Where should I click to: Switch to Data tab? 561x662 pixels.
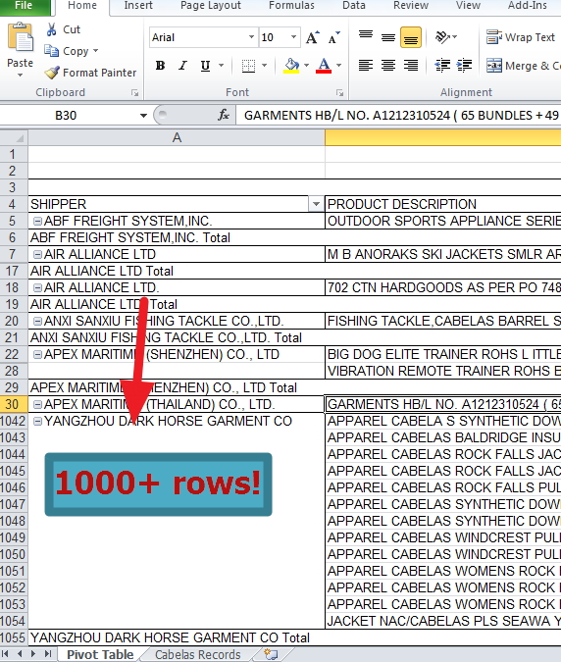click(x=354, y=6)
